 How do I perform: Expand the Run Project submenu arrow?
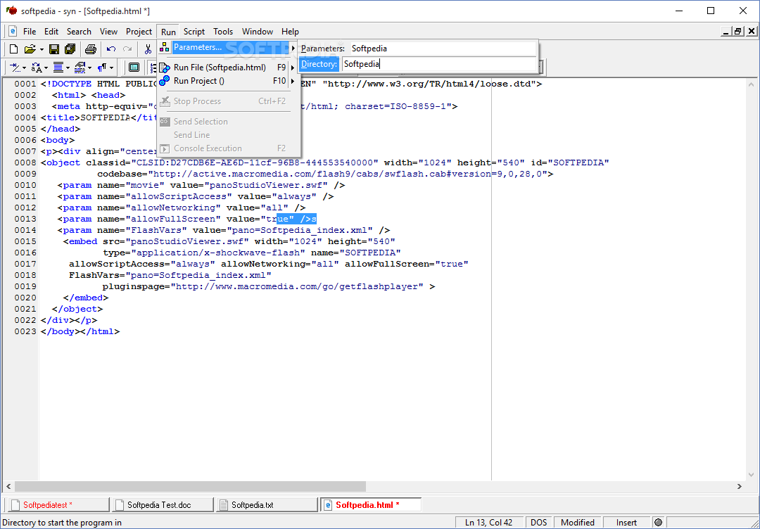pyautogui.click(x=293, y=82)
